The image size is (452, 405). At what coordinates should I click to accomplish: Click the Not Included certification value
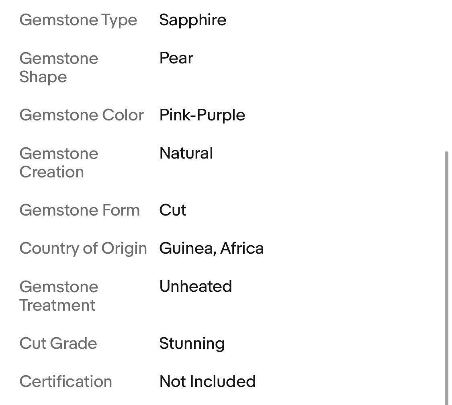207,381
